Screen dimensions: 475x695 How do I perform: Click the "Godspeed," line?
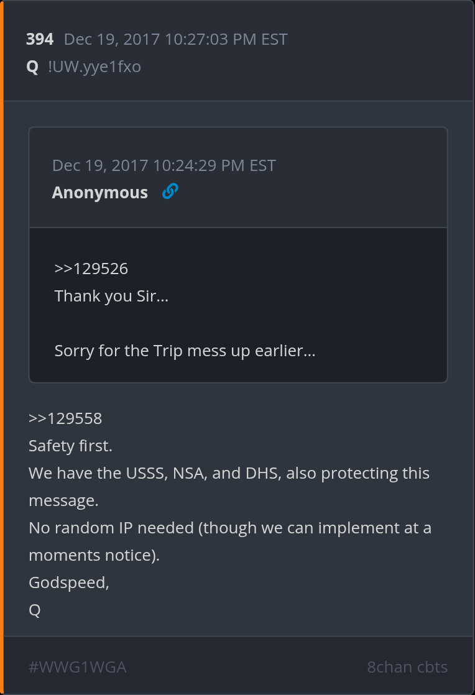[69, 582]
